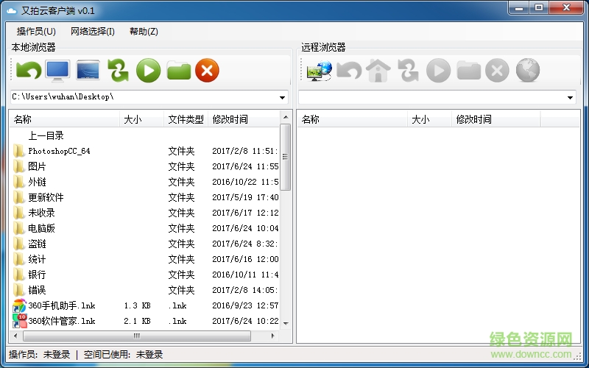Select the PhotoshopCC_64 folder icon

18,151
